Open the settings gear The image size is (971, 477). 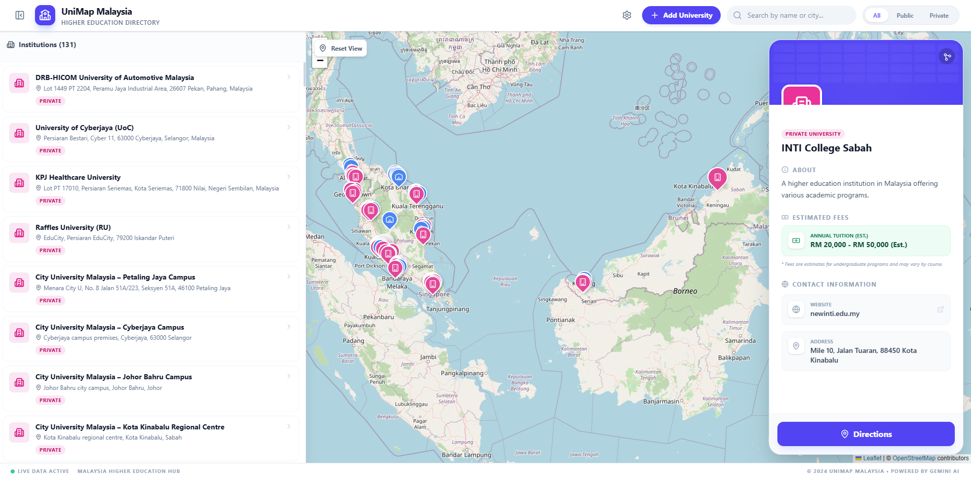[x=626, y=15]
